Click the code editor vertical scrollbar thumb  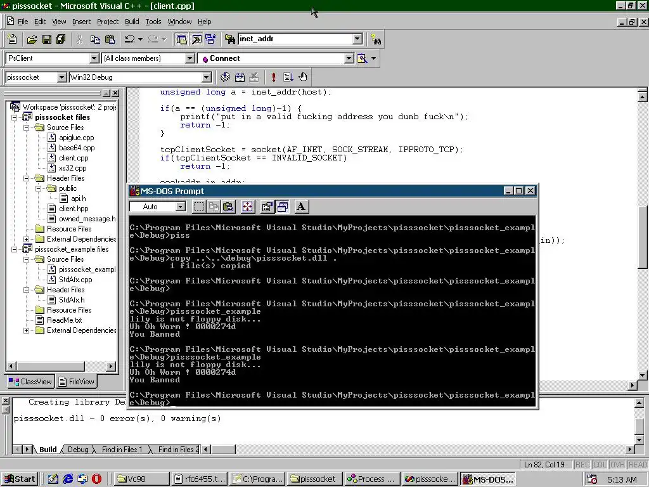coord(643,237)
